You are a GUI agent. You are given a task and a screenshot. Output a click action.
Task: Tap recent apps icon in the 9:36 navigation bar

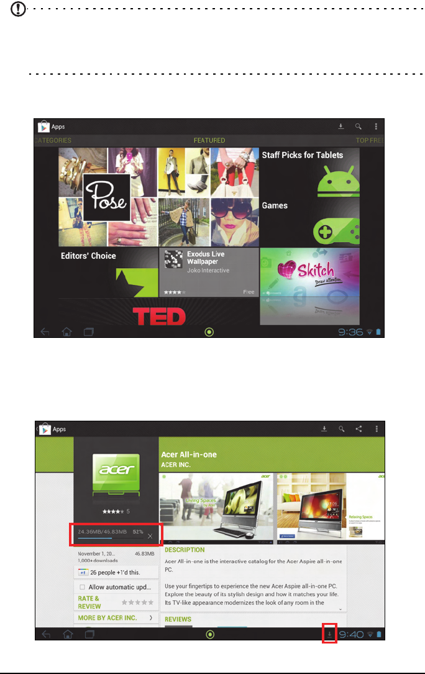[88, 332]
